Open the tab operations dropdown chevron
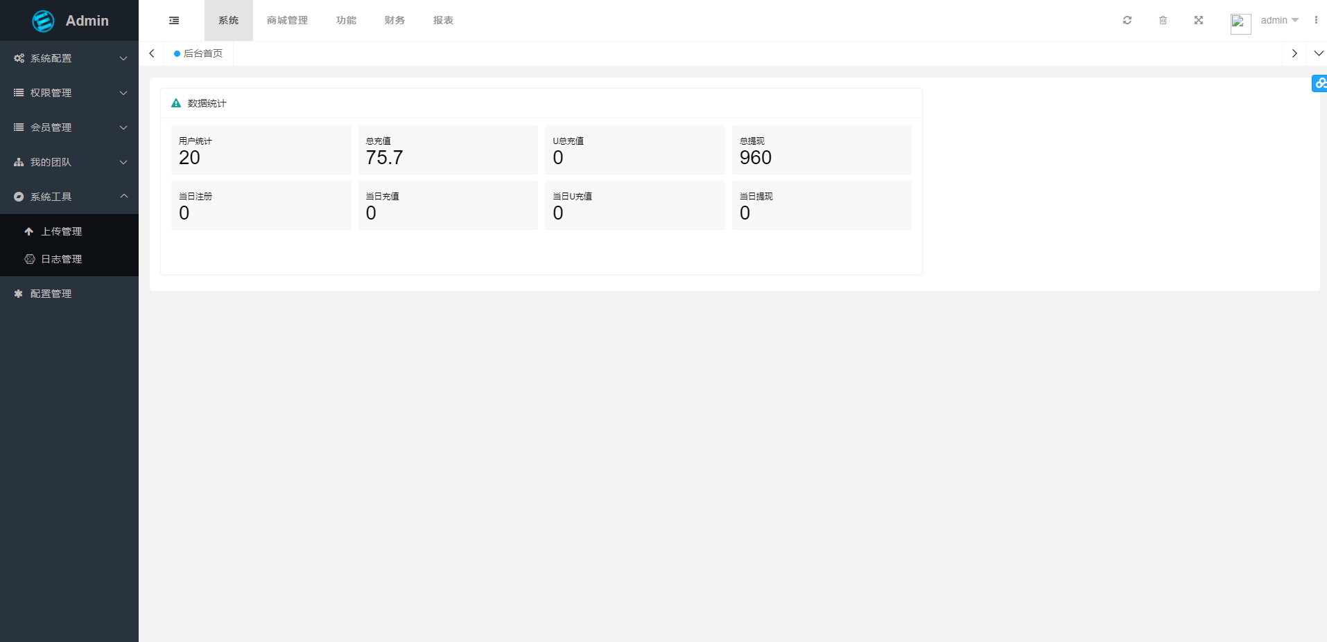Viewport: 1327px width, 642px height. (1318, 53)
